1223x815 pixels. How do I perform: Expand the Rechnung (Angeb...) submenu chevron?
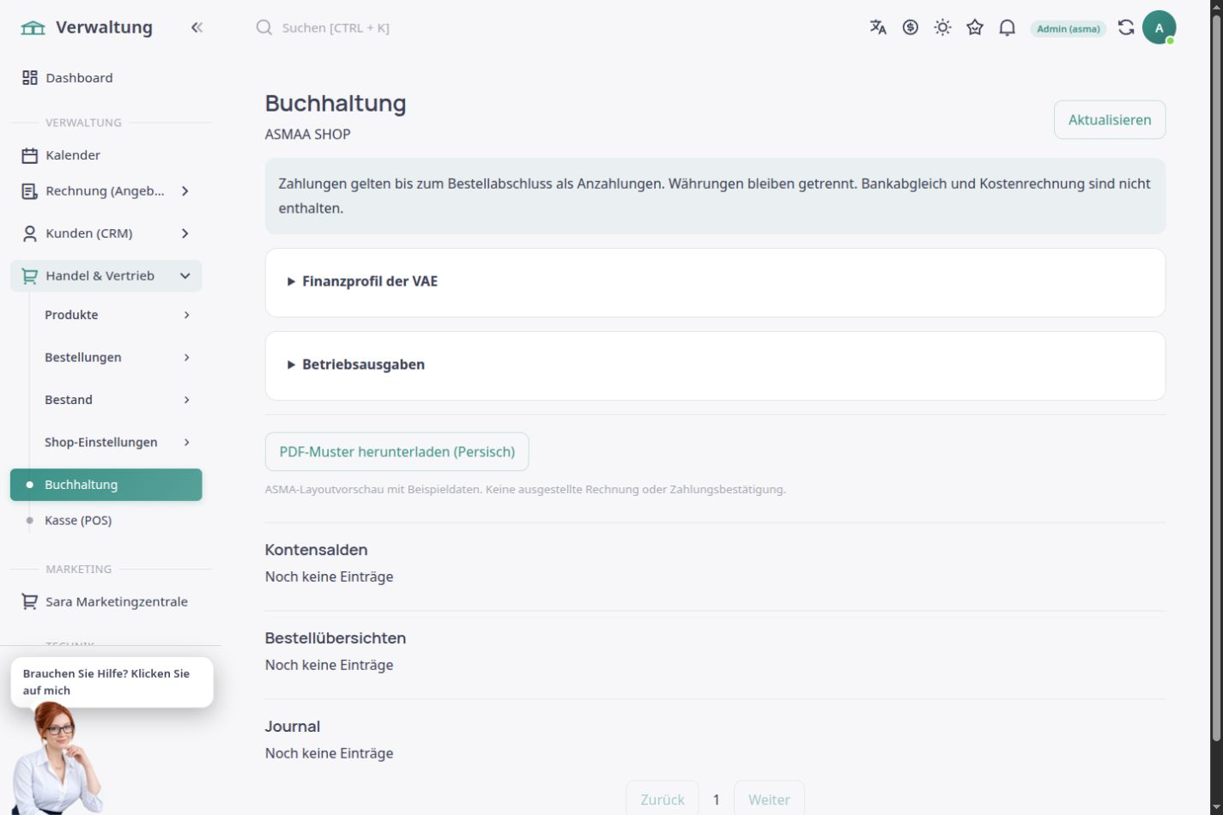coord(185,191)
